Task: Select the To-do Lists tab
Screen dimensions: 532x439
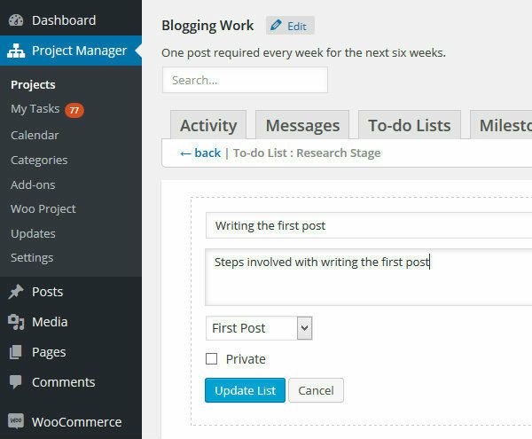Action: click(x=409, y=125)
